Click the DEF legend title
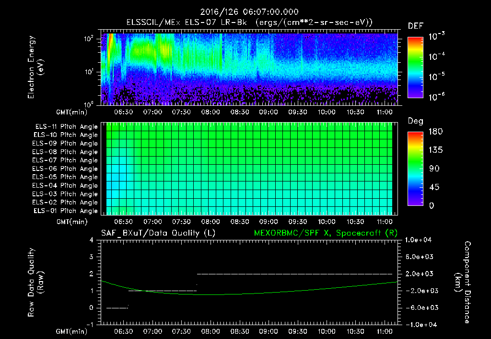This screenshot has height=339, width=491. coord(416,26)
